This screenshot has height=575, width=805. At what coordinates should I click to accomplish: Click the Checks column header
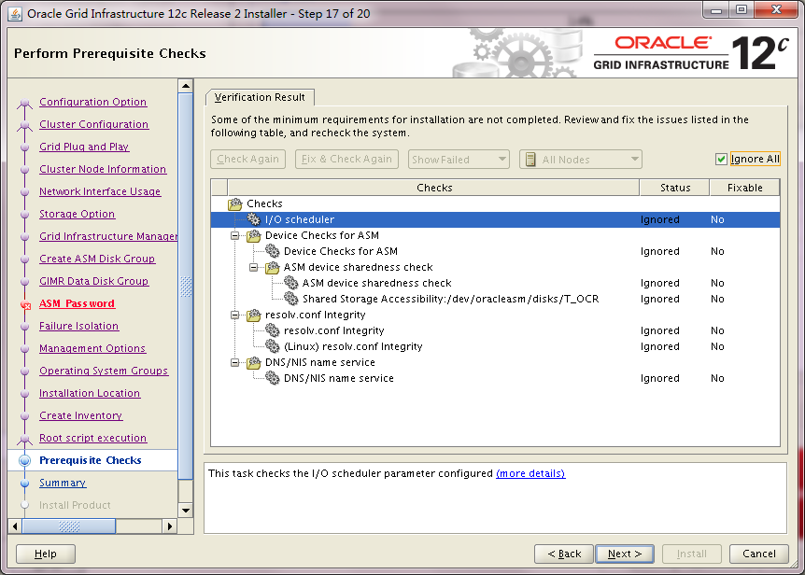pos(434,188)
